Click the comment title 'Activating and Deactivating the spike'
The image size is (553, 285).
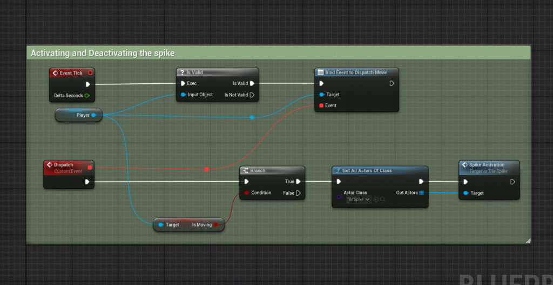(103, 54)
